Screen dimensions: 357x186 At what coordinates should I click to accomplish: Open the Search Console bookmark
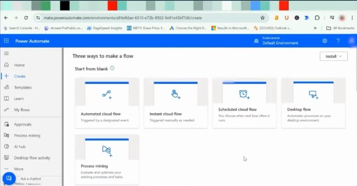coord(22,28)
